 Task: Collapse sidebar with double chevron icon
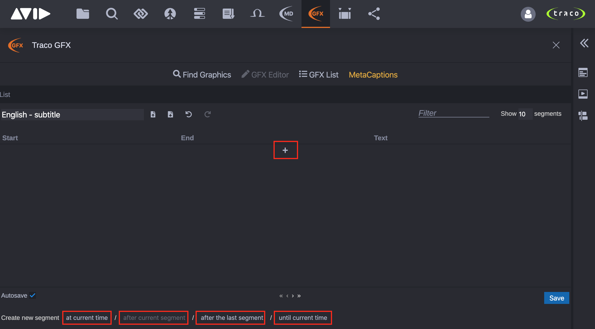coord(584,43)
